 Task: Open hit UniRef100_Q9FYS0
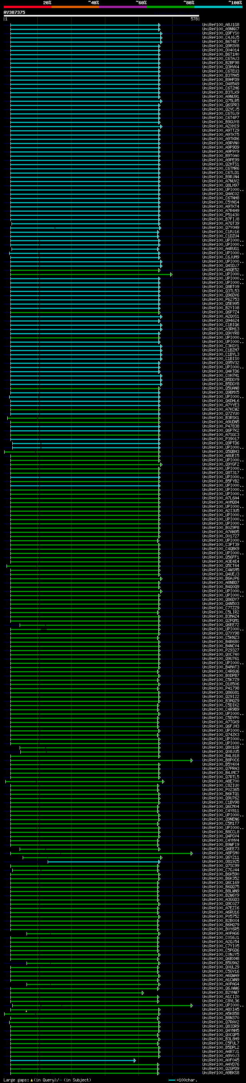coord(221,33)
